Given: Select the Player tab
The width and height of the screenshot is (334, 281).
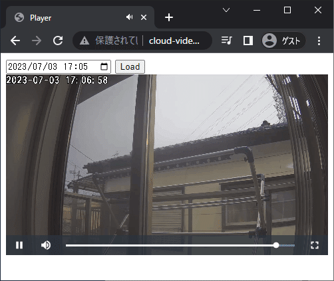Looking at the screenshot, I should pos(80,17).
